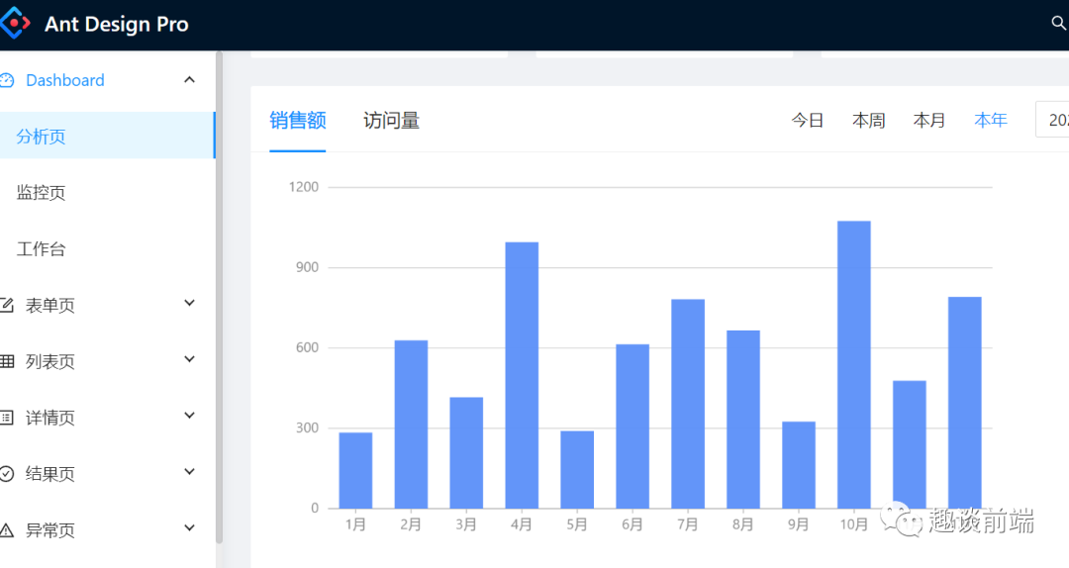
Task: Filter by 本周 range link
Action: pos(869,120)
